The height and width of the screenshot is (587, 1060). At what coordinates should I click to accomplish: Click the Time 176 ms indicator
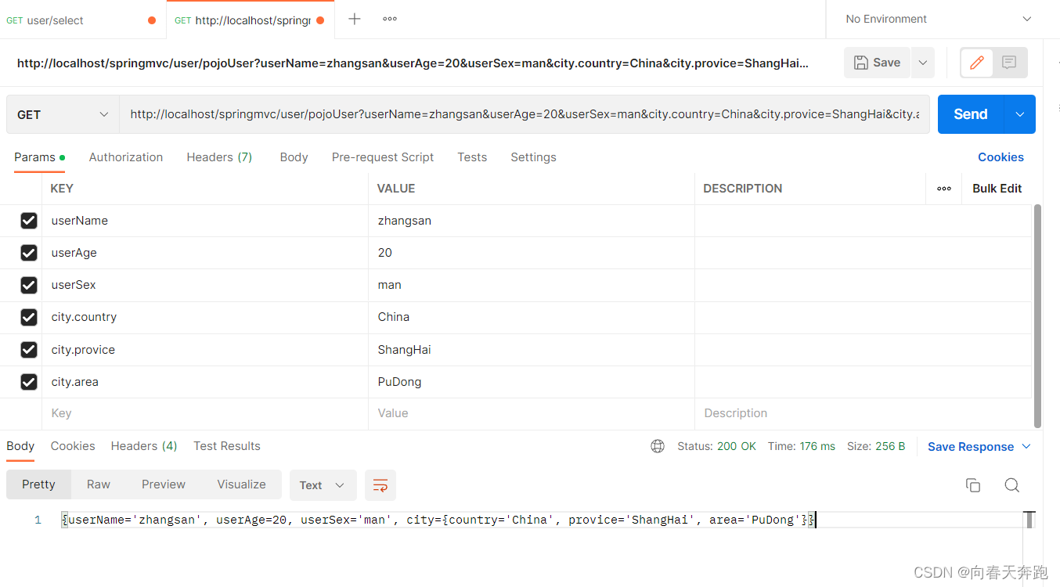click(x=801, y=446)
